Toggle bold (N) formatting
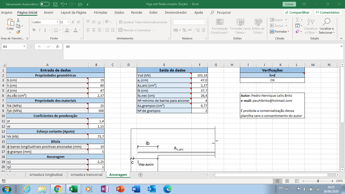Screen dimensions: 345x194 pos(34,30)
